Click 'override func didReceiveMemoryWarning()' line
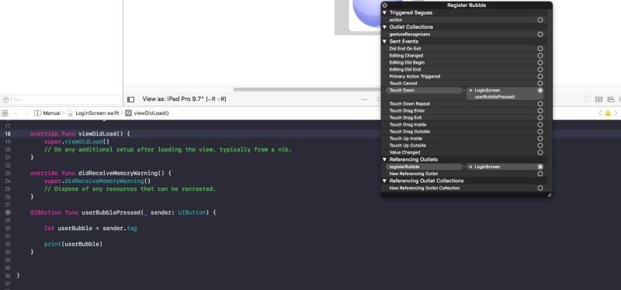This screenshot has width=621, height=290. pos(101,173)
